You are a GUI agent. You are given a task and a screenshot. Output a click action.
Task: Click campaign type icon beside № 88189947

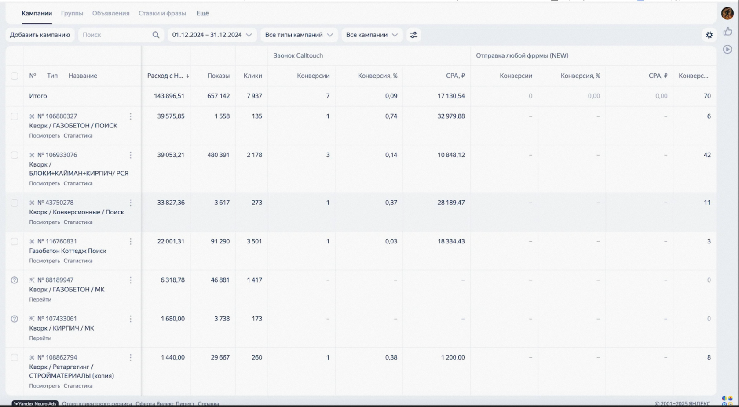pos(32,280)
